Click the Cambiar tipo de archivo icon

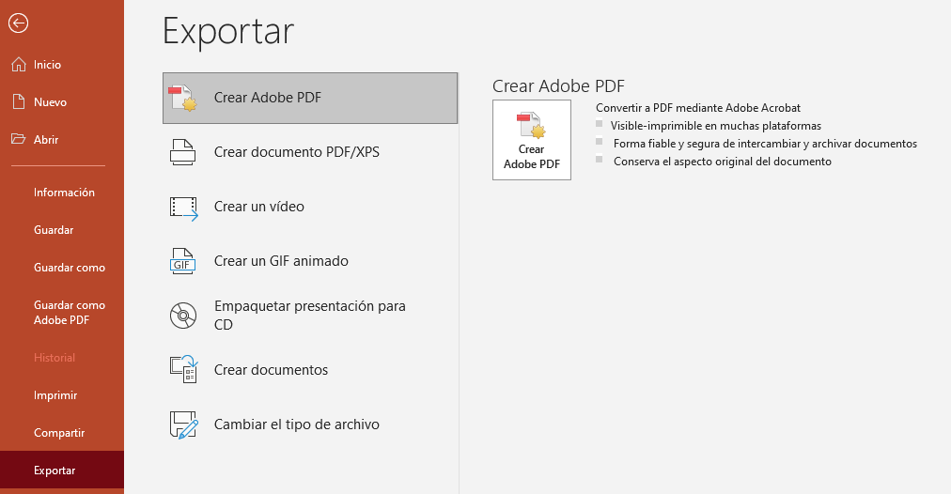tap(183, 425)
